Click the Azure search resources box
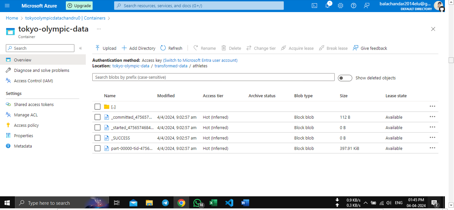 199,6
